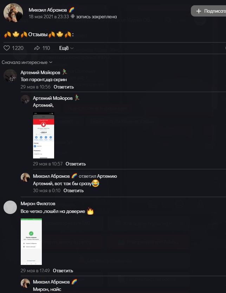Click the Android device icon near the post date
The height and width of the screenshot is (293, 226).
pyautogui.click(x=72, y=17)
